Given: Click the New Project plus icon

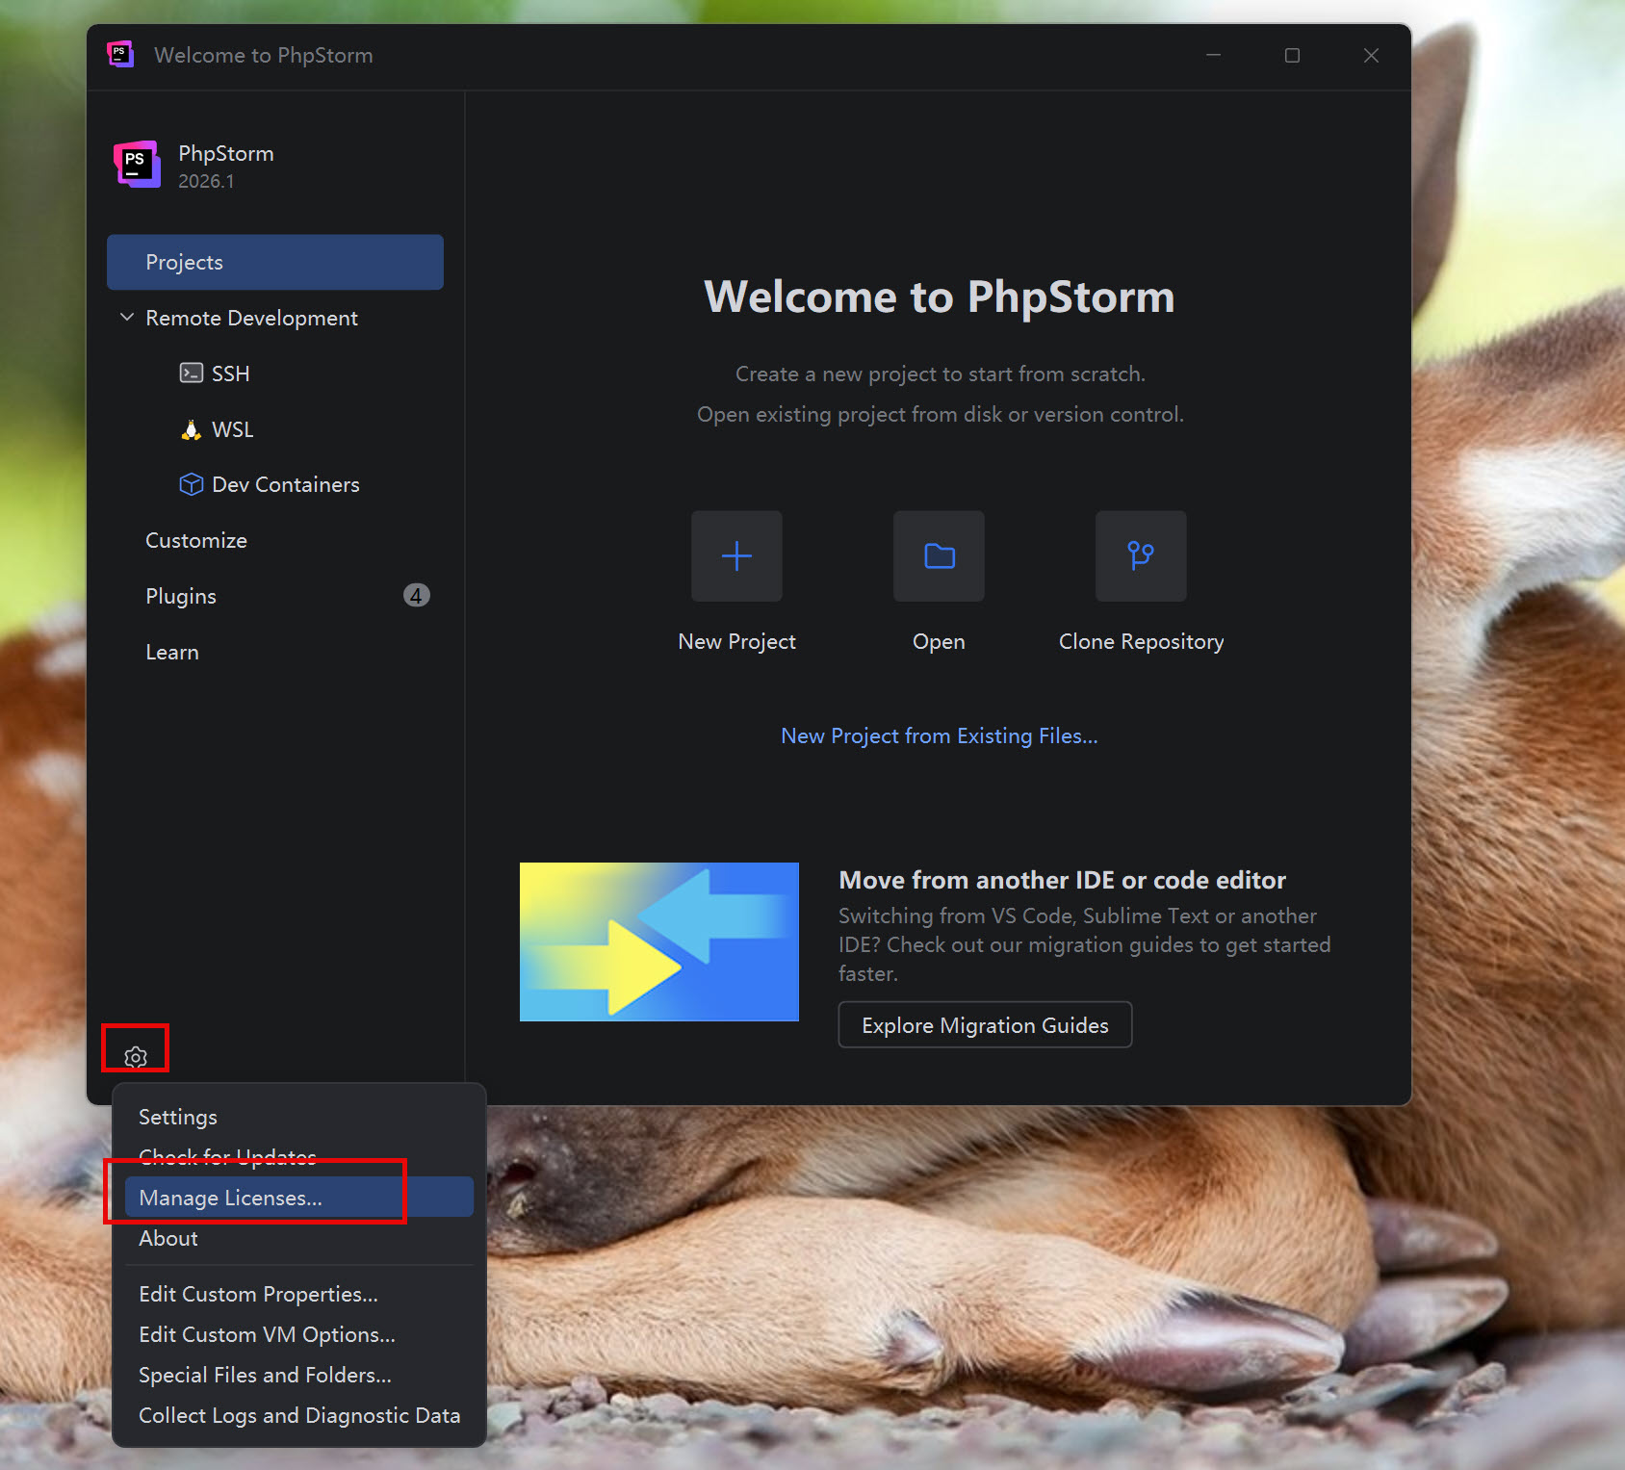Looking at the screenshot, I should 736,555.
